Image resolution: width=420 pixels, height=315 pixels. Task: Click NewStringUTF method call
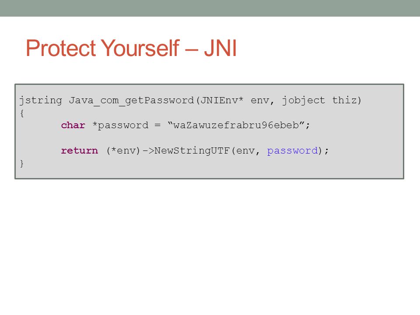(192, 151)
